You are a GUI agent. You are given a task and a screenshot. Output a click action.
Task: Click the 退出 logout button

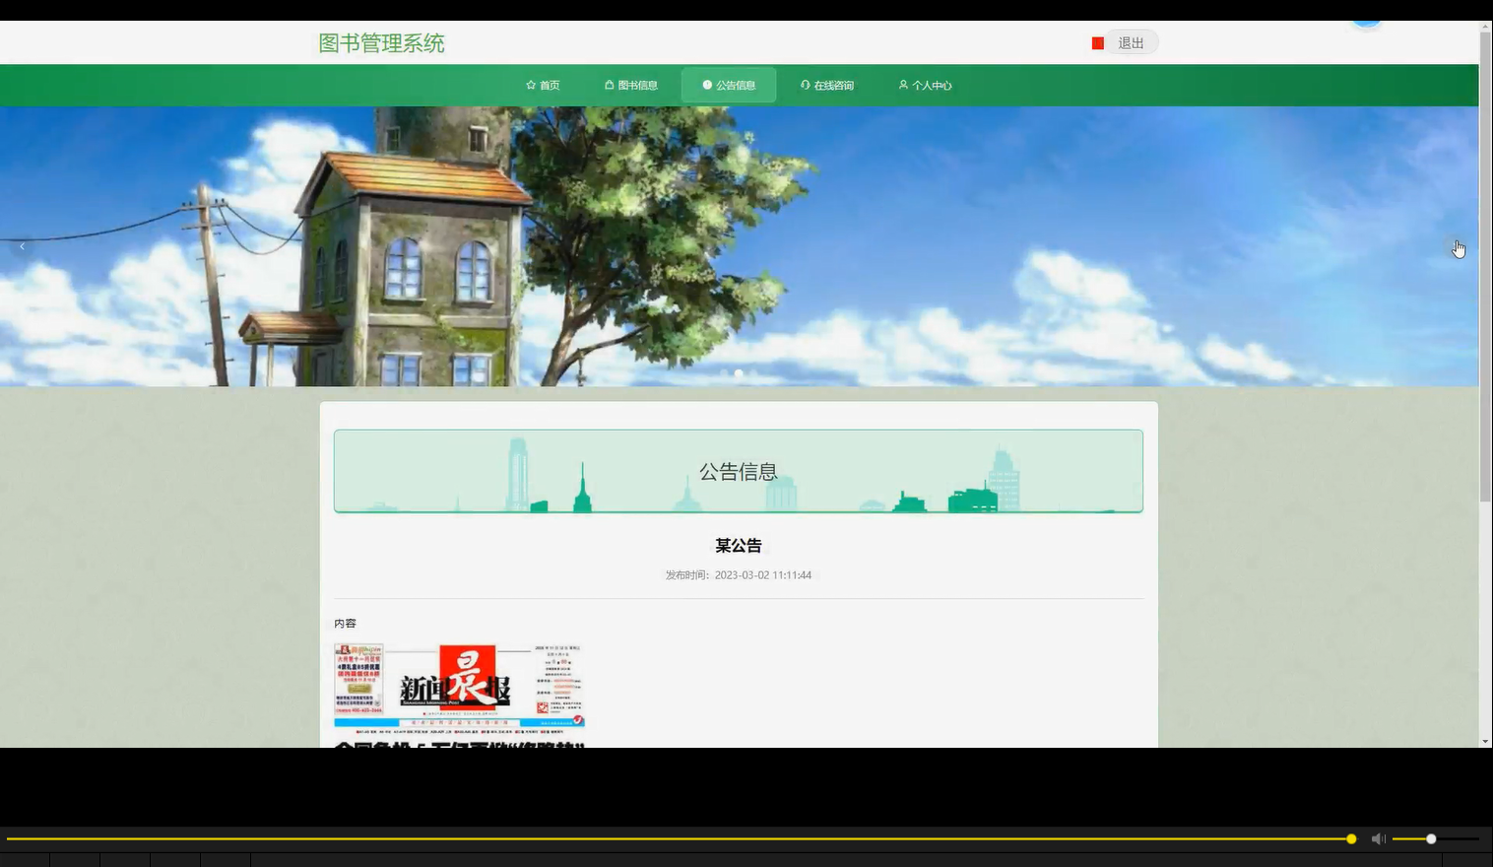(1130, 42)
